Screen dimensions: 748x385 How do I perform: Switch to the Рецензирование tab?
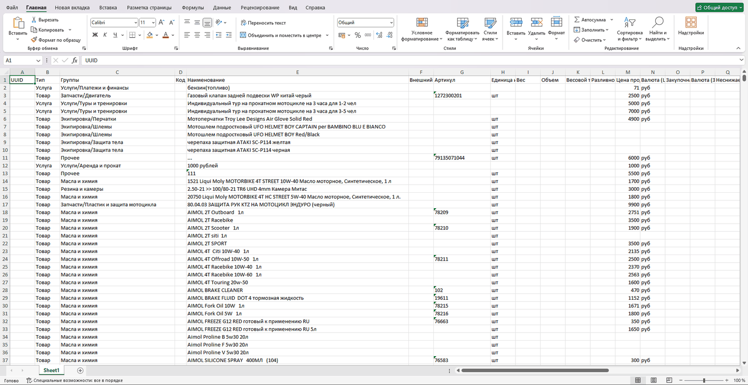pyautogui.click(x=260, y=7)
